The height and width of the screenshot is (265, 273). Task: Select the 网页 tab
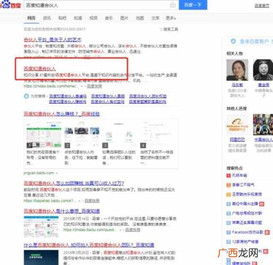click(31, 18)
